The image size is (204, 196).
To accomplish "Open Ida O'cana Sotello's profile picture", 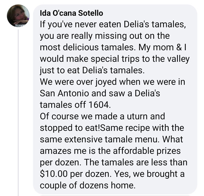I will 18,16.
